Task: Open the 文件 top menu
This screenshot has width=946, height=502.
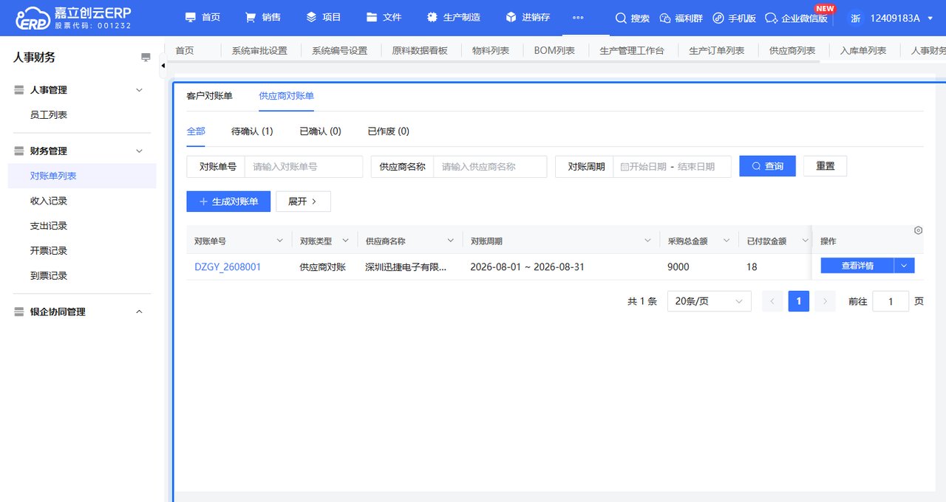Action: coord(384,17)
